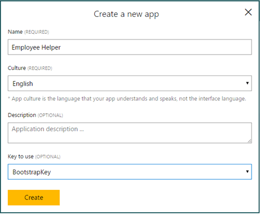Click the yellow Create button
The height and width of the screenshot is (214, 260).
(34, 198)
